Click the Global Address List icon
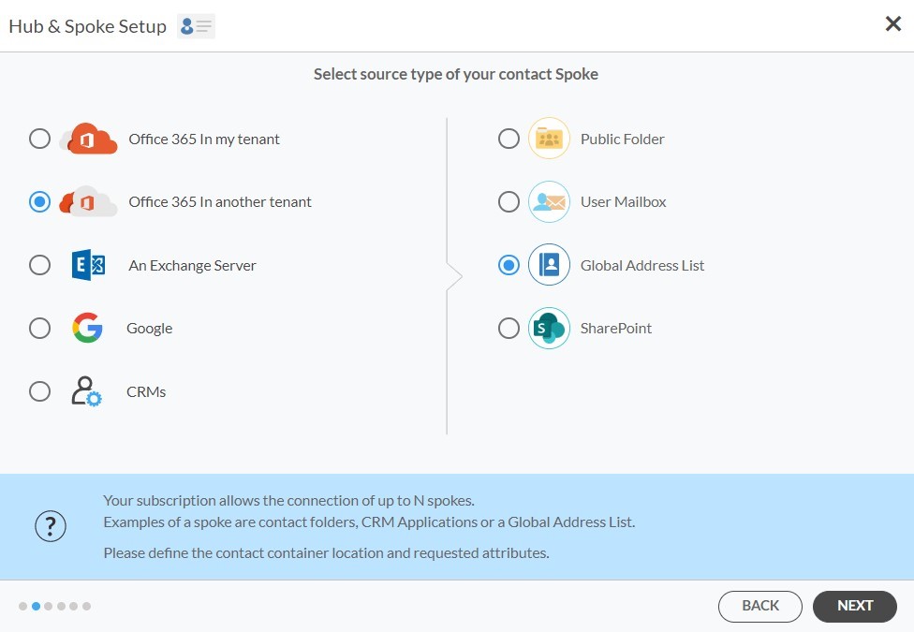The width and height of the screenshot is (914, 632). click(x=549, y=265)
